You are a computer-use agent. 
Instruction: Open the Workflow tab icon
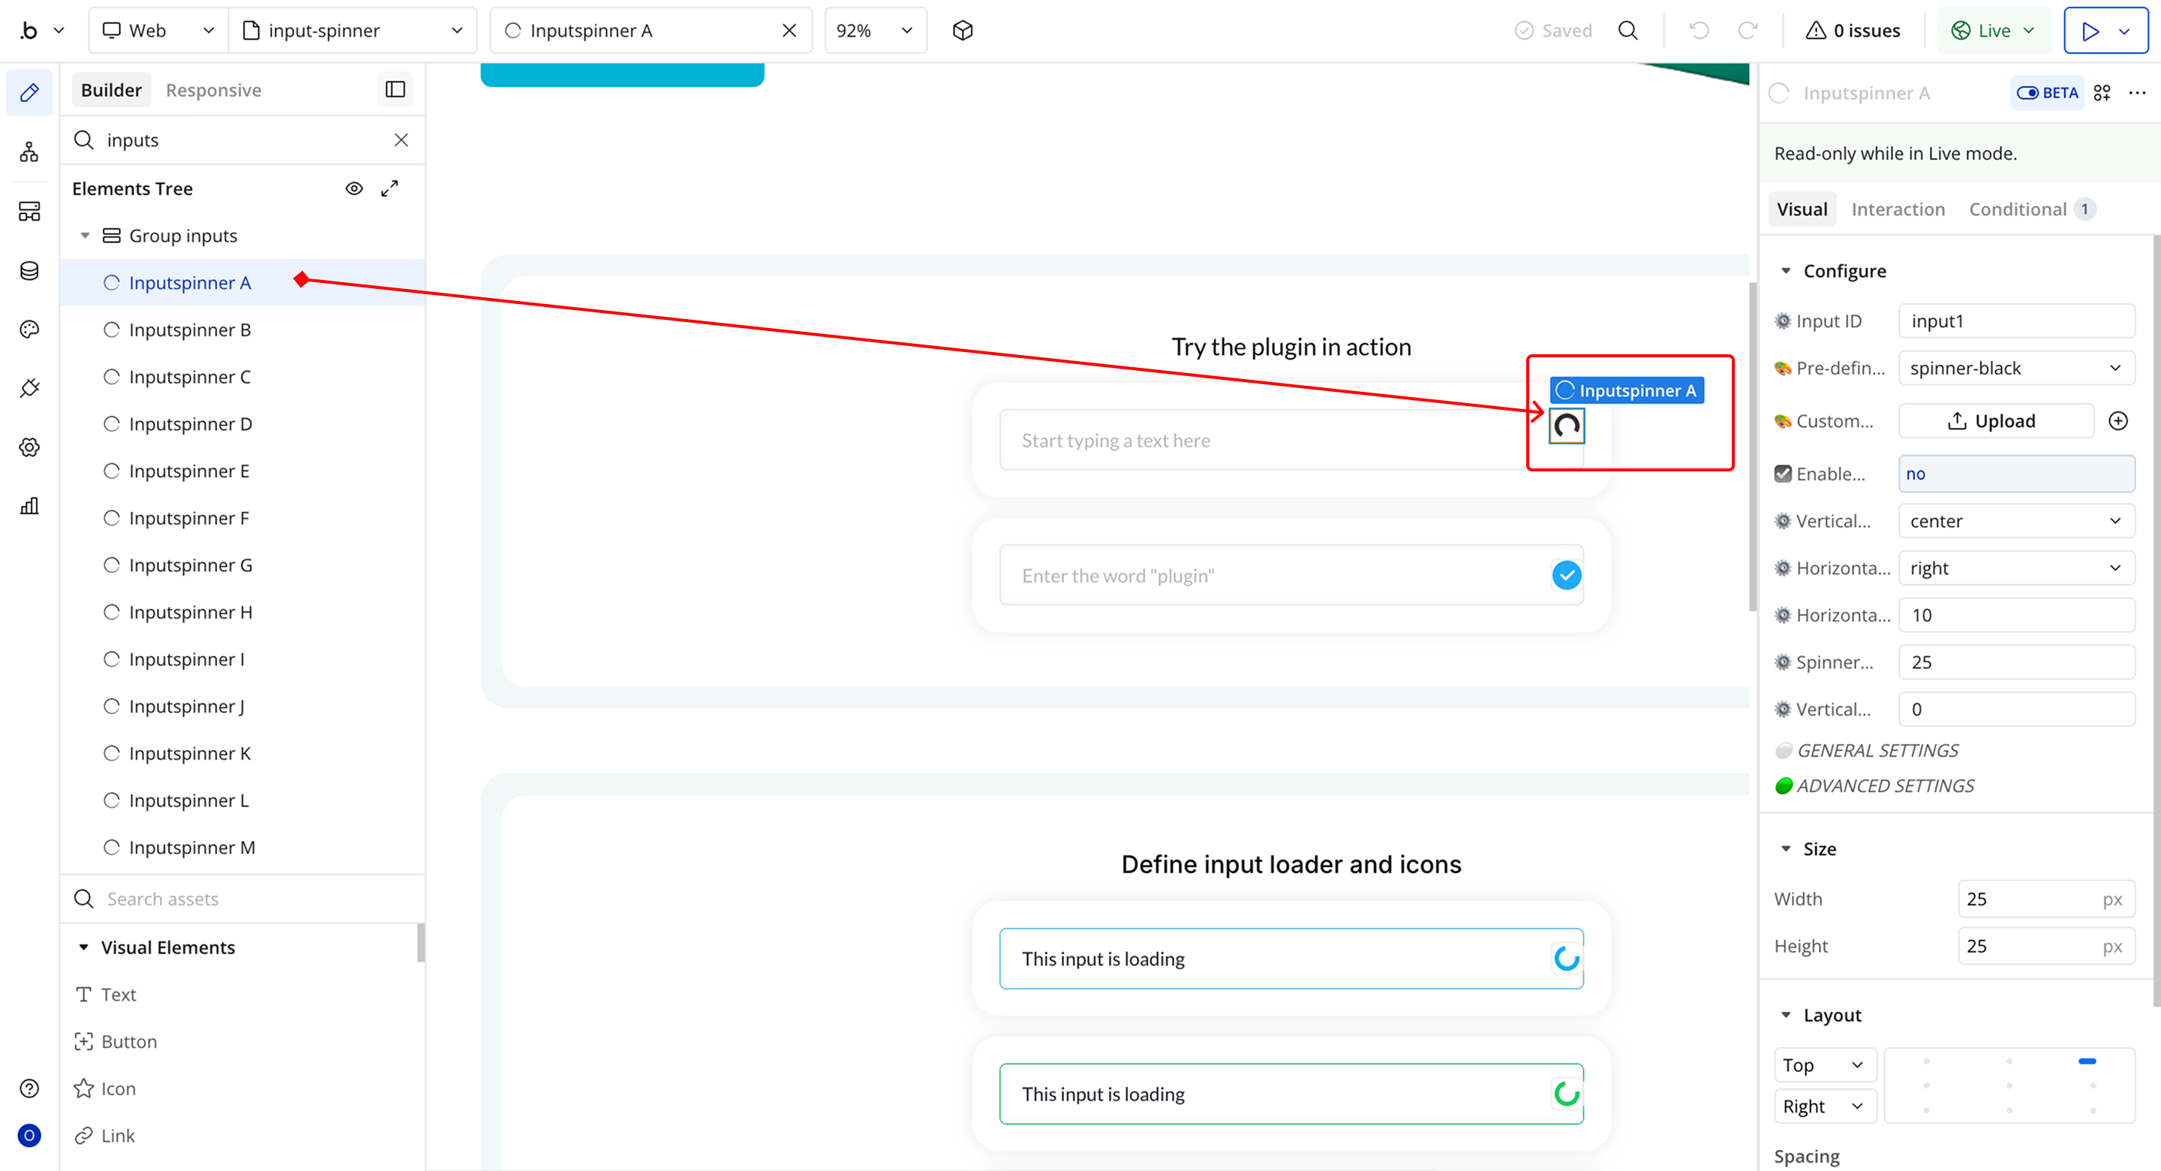pos(29,152)
